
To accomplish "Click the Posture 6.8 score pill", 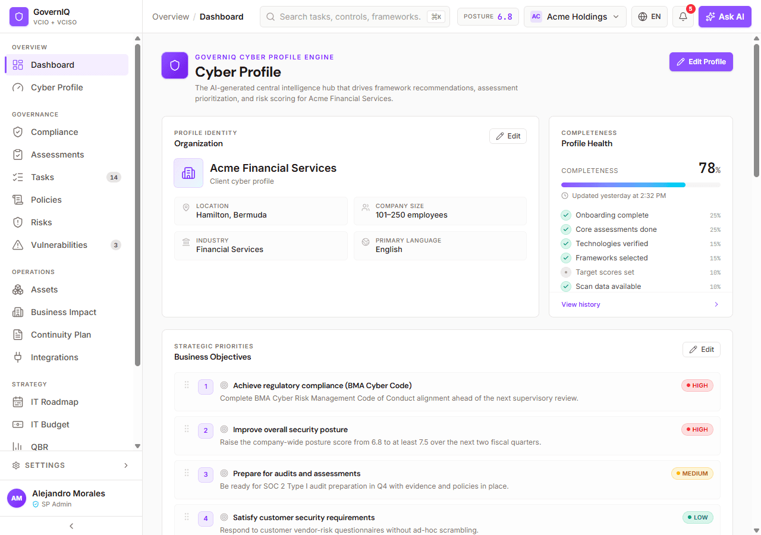I will [488, 17].
